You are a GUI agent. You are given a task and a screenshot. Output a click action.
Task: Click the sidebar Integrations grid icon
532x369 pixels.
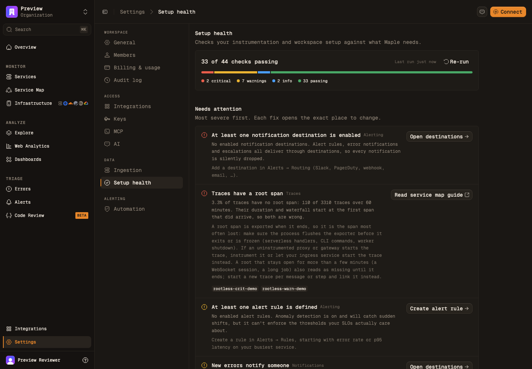9,329
